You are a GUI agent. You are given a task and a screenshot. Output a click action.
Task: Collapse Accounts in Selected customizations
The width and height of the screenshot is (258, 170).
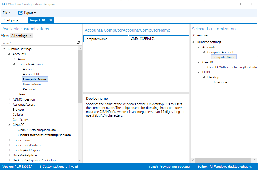(x=199, y=47)
